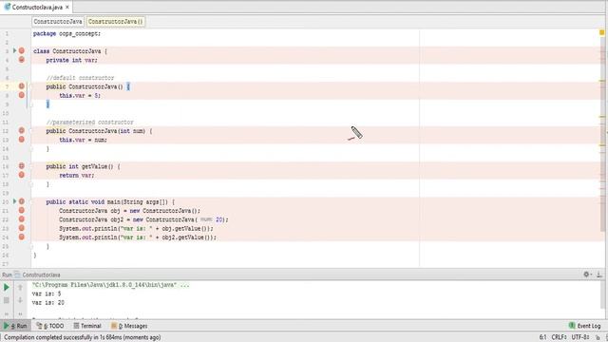The image size is (608, 342).
Task: Click line number 10 in the gutter
Action: 6,113
